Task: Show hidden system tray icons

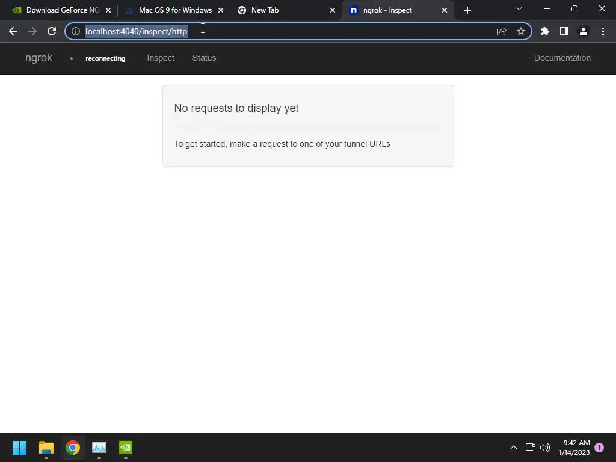Action: pyautogui.click(x=514, y=448)
